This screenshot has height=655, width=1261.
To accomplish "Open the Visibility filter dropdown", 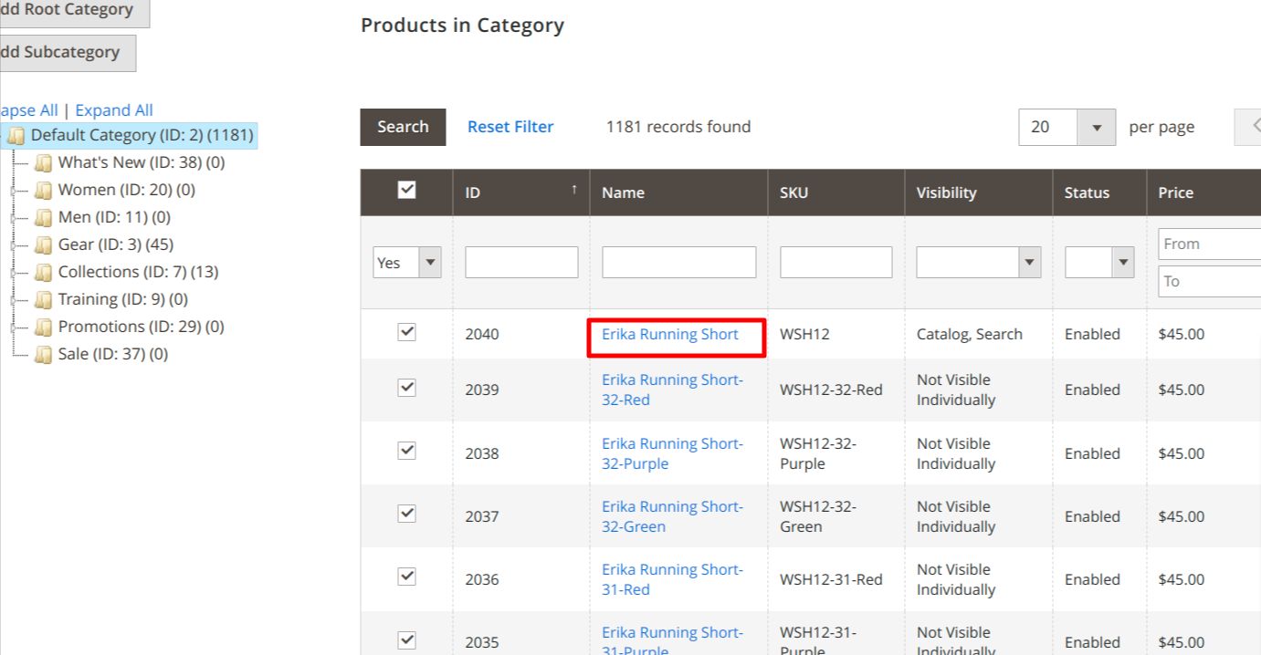I will 1029,262.
